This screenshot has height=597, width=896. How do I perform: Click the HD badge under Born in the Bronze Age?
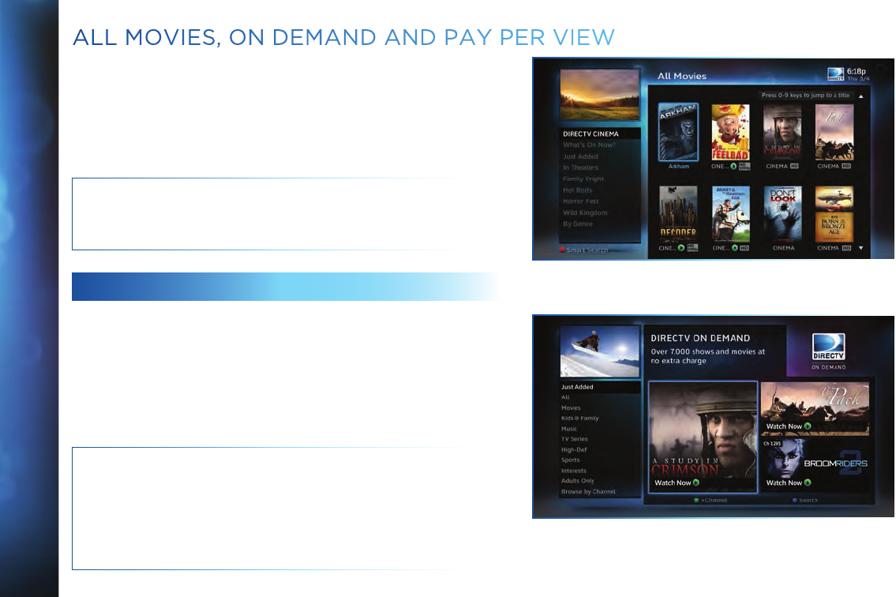[846, 248]
